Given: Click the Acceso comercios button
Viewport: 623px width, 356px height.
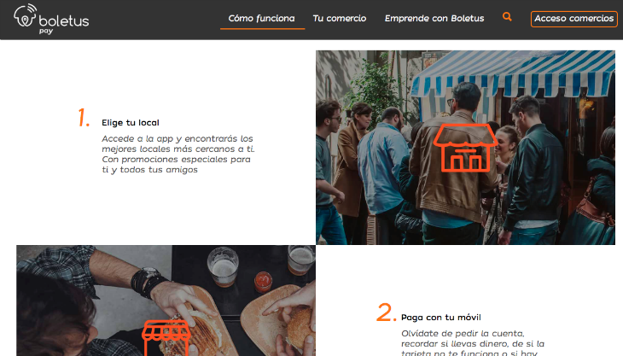Looking at the screenshot, I should 574,19.
